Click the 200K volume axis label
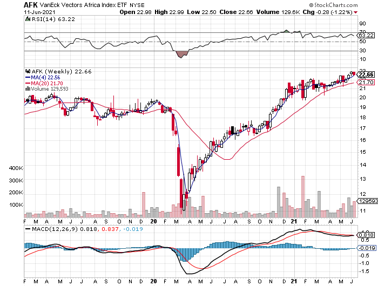 pyautogui.click(x=16, y=192)
